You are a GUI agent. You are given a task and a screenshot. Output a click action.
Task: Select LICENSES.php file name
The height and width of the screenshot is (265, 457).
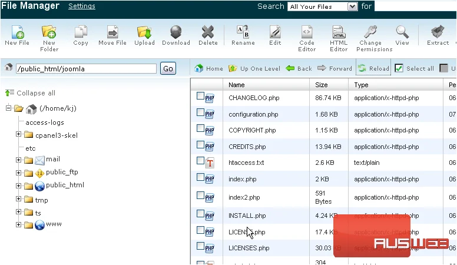click(x=249, y=248)
